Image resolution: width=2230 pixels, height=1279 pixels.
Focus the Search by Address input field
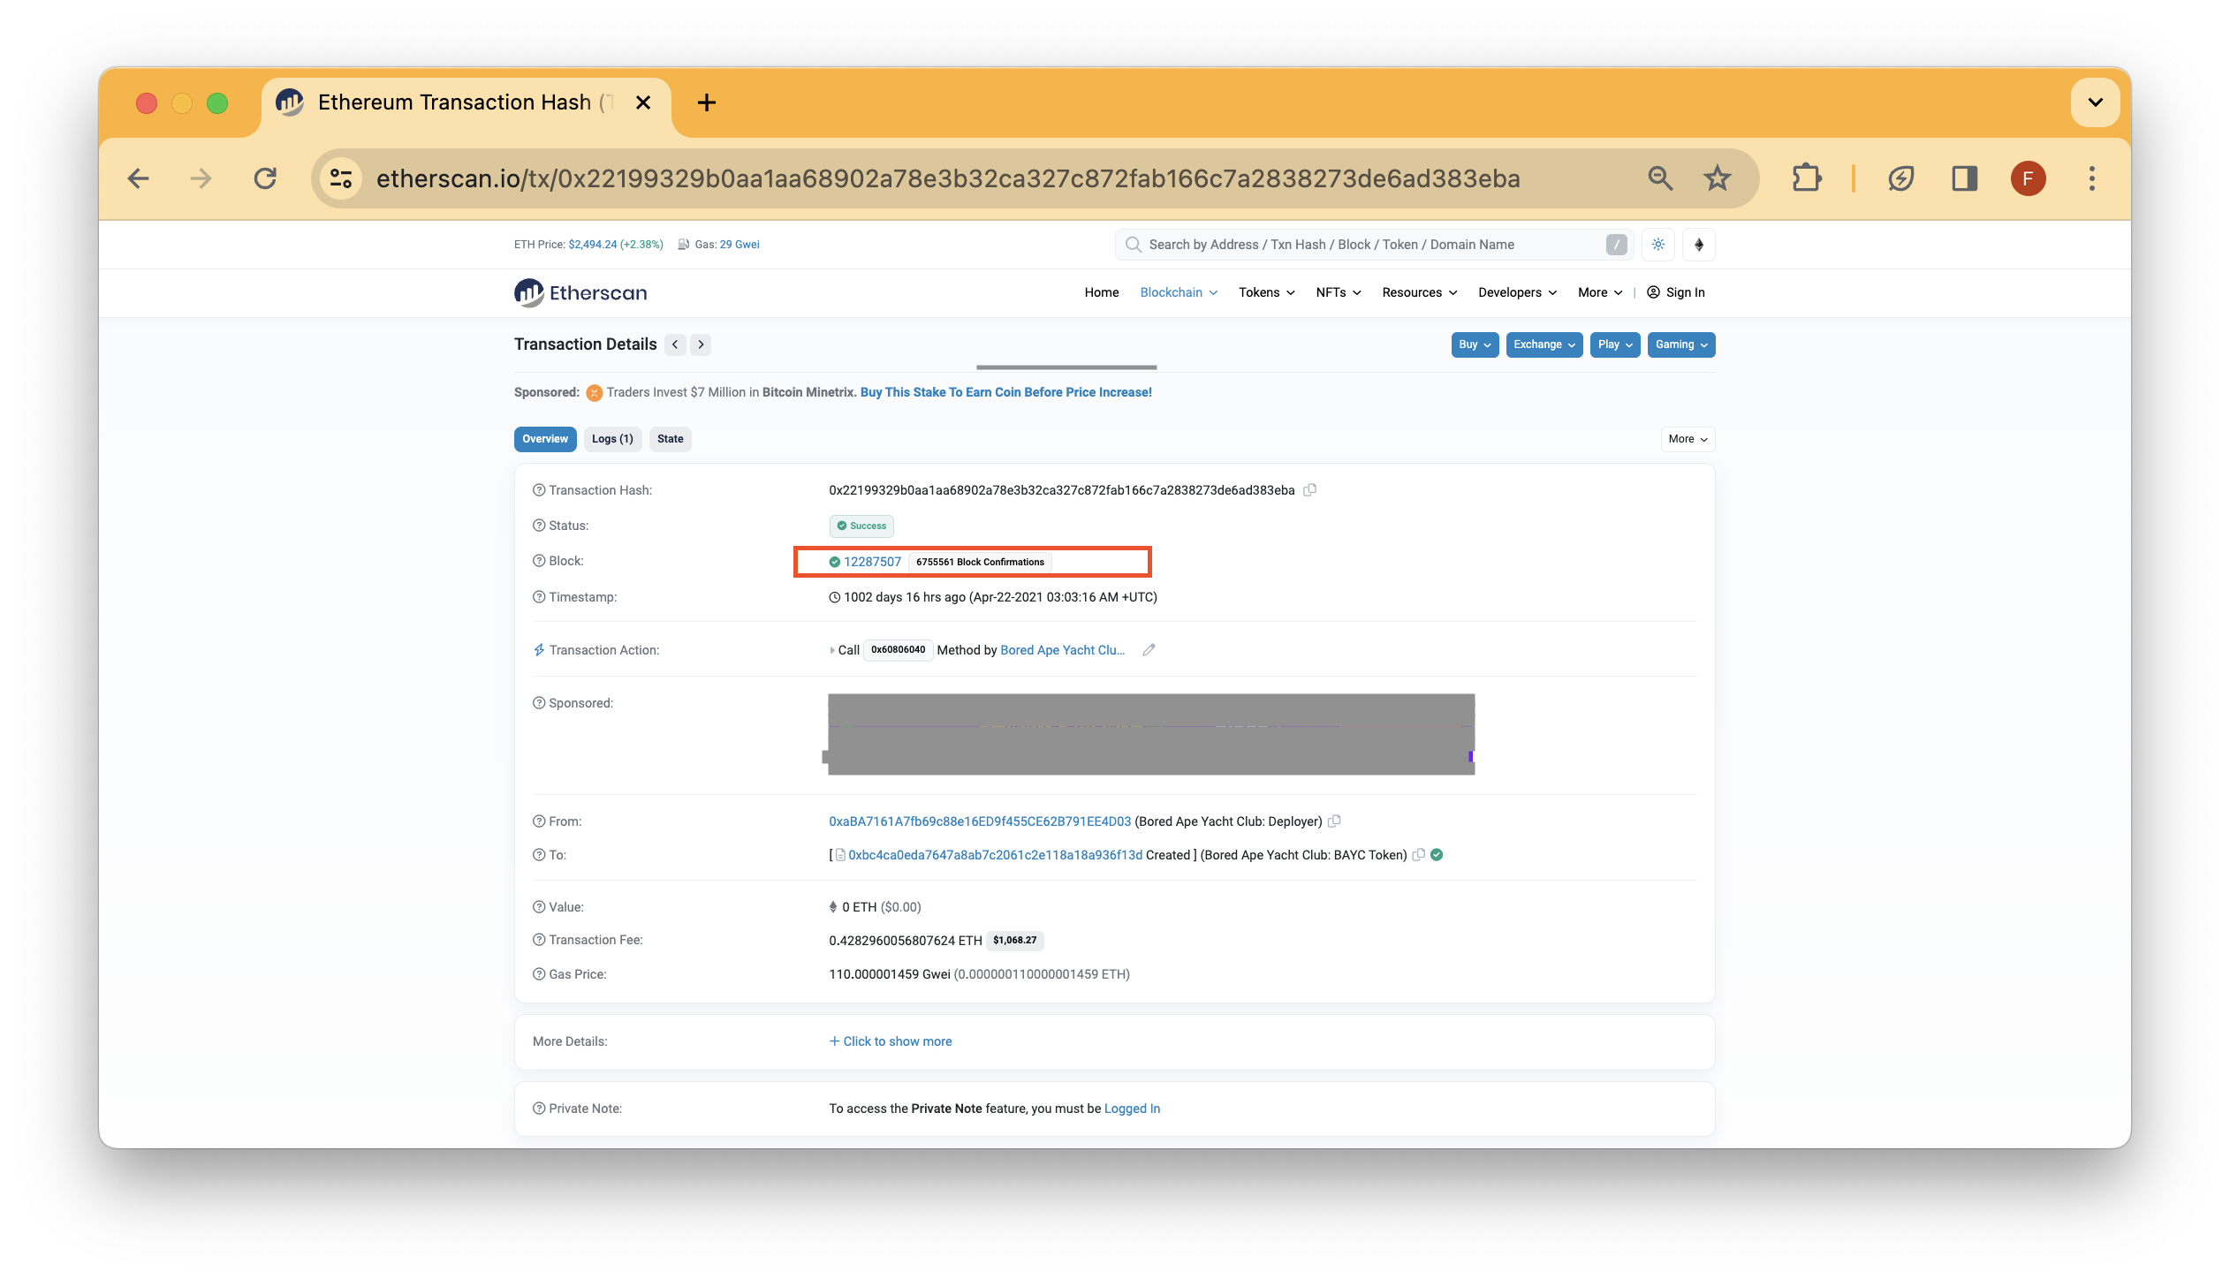coord(1373,245)
